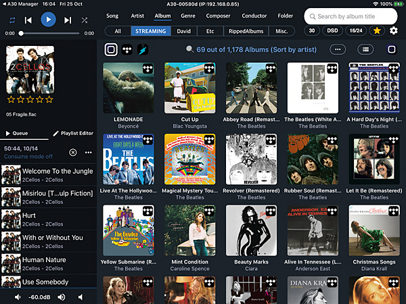Screen dimensions: 406x304
Task: Open the Playlist Editor tab
Action: click(x=73, y=133)
